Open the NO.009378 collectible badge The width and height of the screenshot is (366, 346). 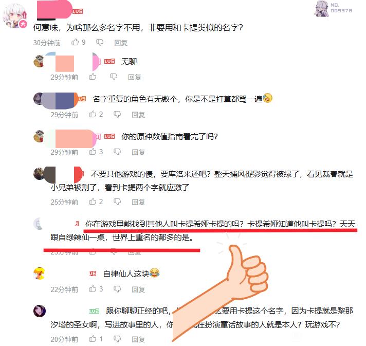333,8
